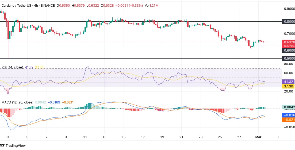Click the TradingView logo

point(13,145)
